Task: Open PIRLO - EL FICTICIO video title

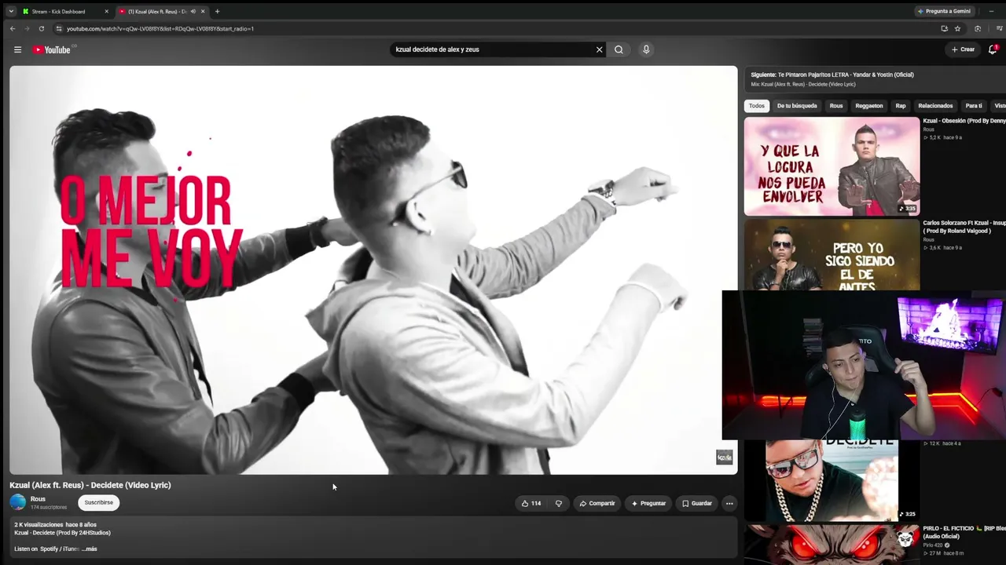Action: [x=964, y=532]
